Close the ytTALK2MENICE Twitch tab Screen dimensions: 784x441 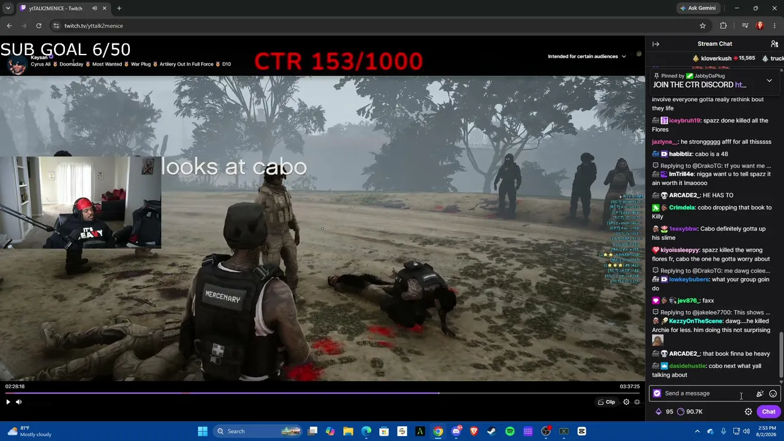click(104, 9)
